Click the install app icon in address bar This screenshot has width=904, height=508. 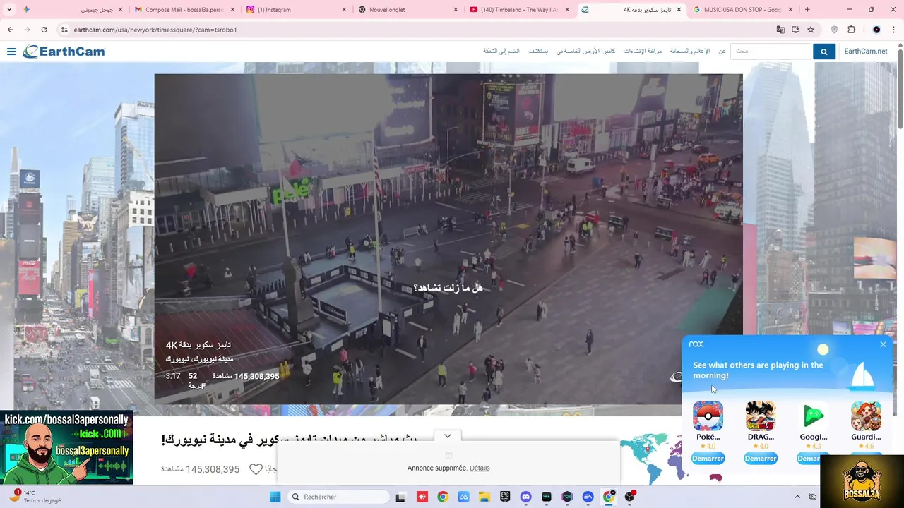pos(795,30)
